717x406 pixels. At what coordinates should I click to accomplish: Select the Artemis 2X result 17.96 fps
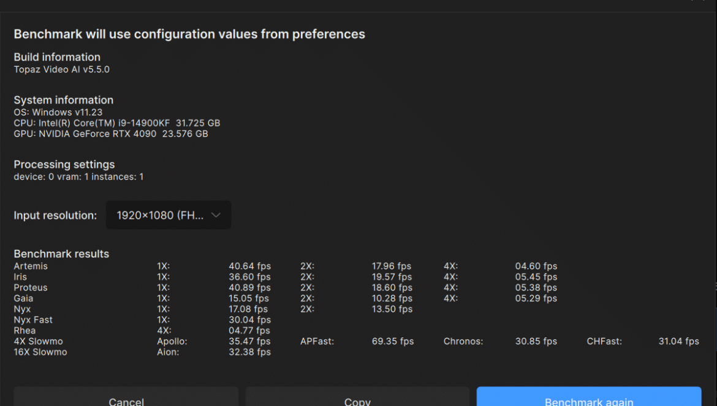click(392, 266)
